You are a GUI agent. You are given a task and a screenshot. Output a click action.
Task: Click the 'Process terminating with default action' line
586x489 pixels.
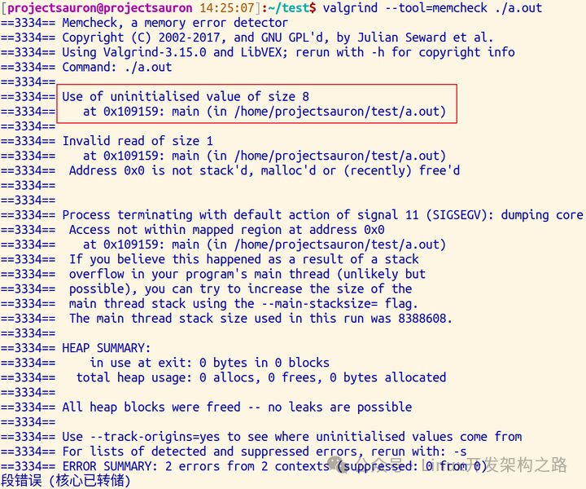coord(322,215)
